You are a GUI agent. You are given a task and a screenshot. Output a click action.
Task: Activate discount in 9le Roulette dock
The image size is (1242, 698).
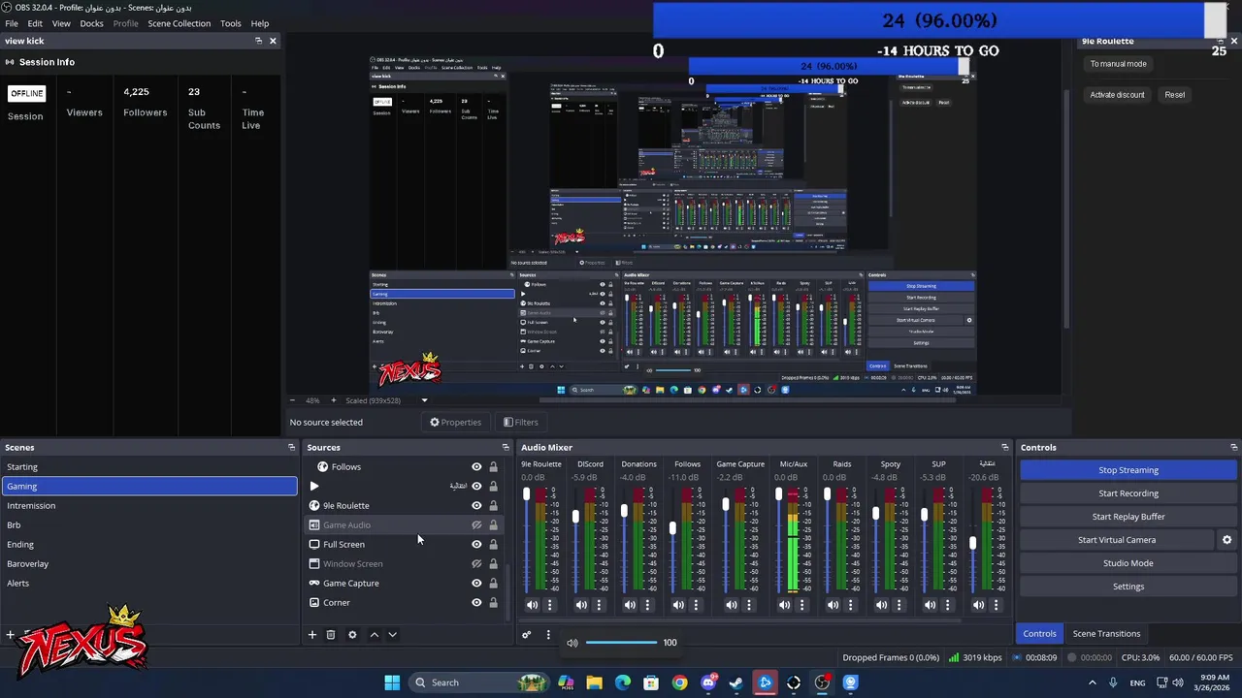(1117, 95)
